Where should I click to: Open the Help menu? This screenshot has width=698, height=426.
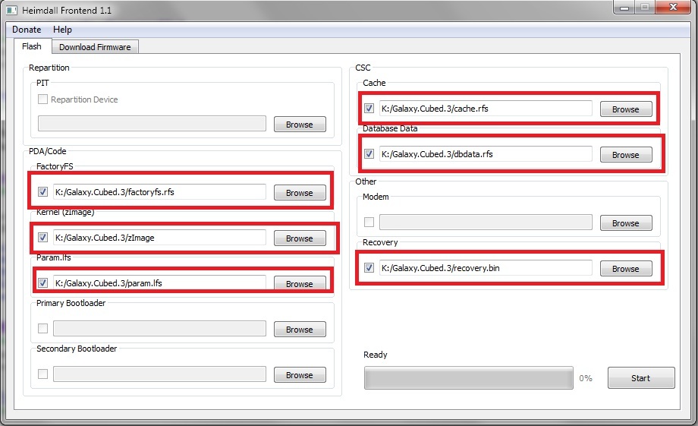click(62, 30)
